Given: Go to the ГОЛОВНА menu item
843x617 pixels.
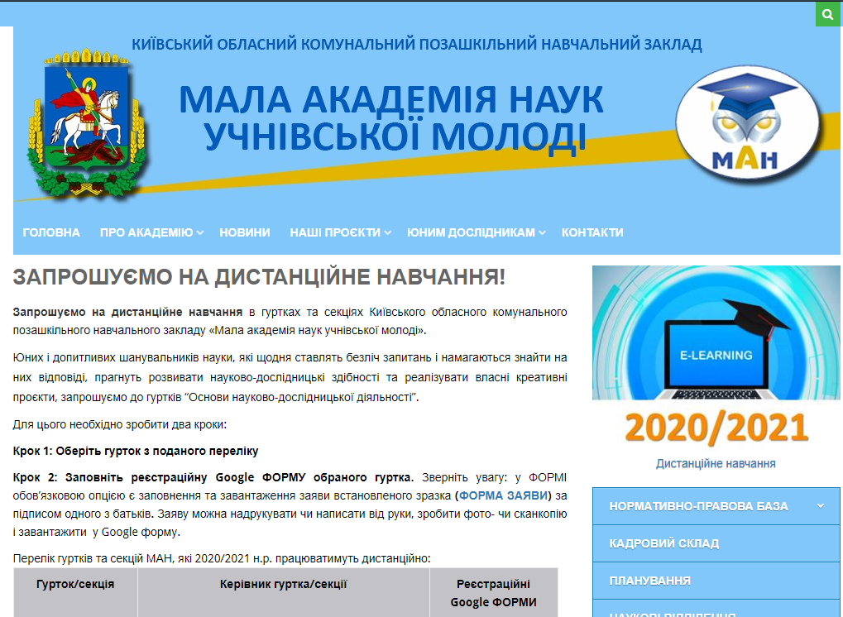Looking at the screenshot, I should [51, 232].
